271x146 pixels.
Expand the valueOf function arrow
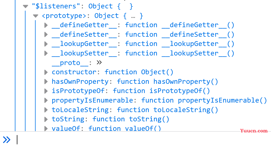(46, 129)
